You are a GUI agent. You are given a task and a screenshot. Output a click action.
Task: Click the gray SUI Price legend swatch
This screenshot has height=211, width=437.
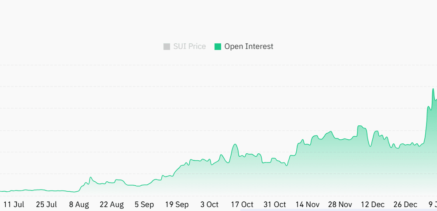166,46
